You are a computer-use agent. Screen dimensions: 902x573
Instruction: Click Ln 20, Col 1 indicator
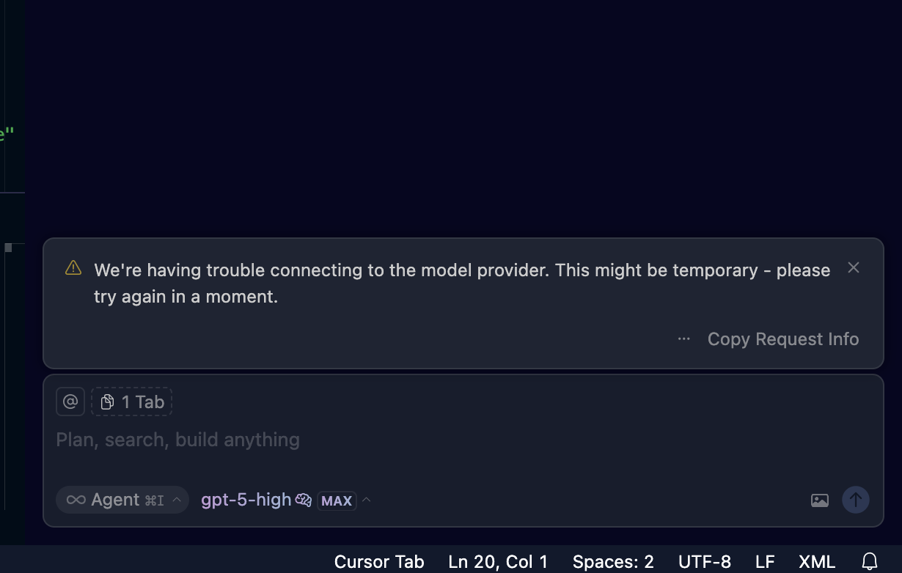click(x=498, y=562)
